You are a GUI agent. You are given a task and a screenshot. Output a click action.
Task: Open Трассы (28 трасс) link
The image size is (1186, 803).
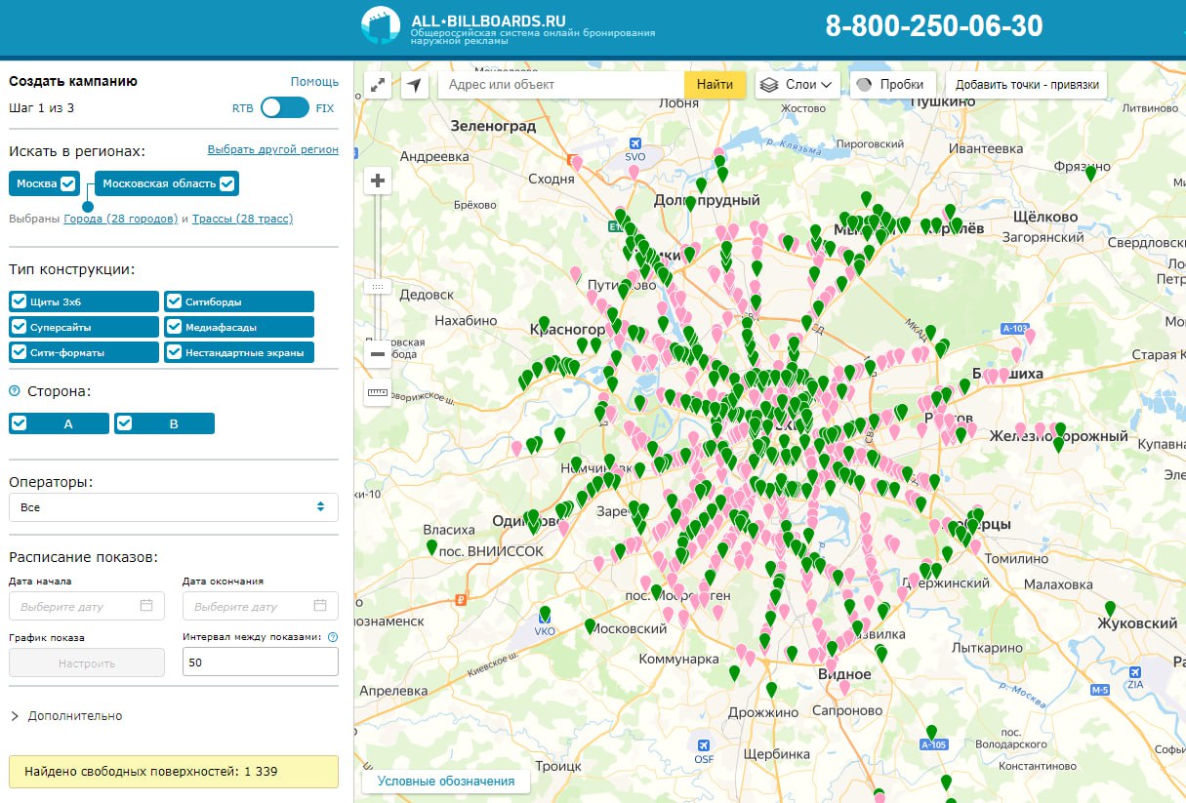click(242, 219)
